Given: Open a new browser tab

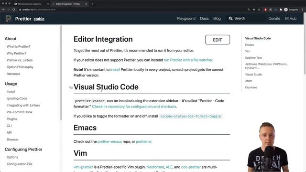Looking at the screenshot, I should [92, 4].
